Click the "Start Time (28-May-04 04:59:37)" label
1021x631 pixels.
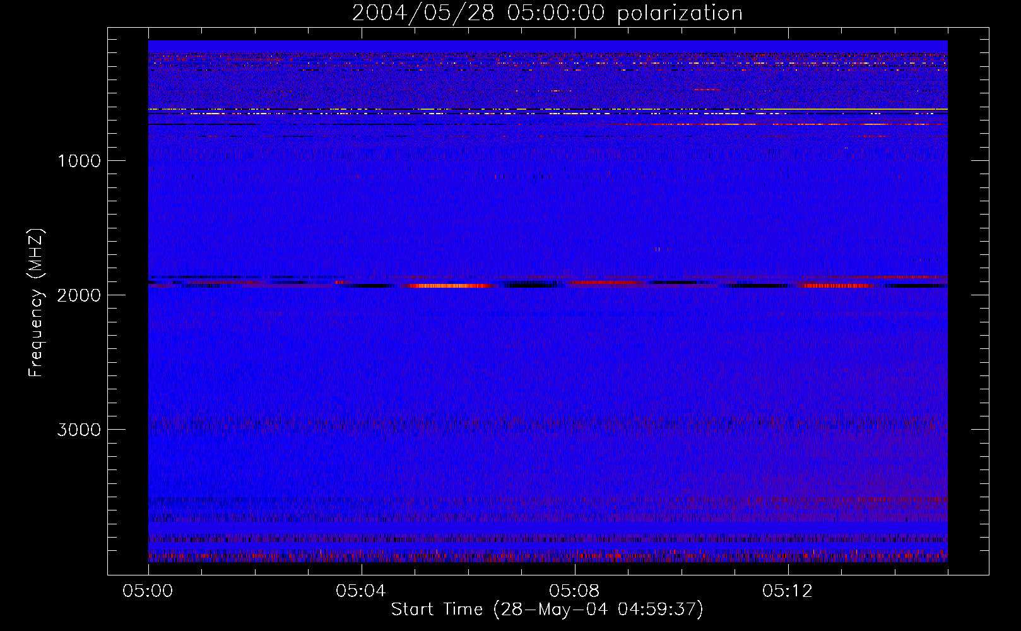[547, 610]
